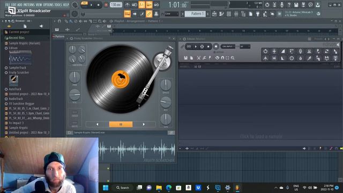Click the chat bubble news icon
The width and height of the screenshot is (343, 193).
click(311, 5)
